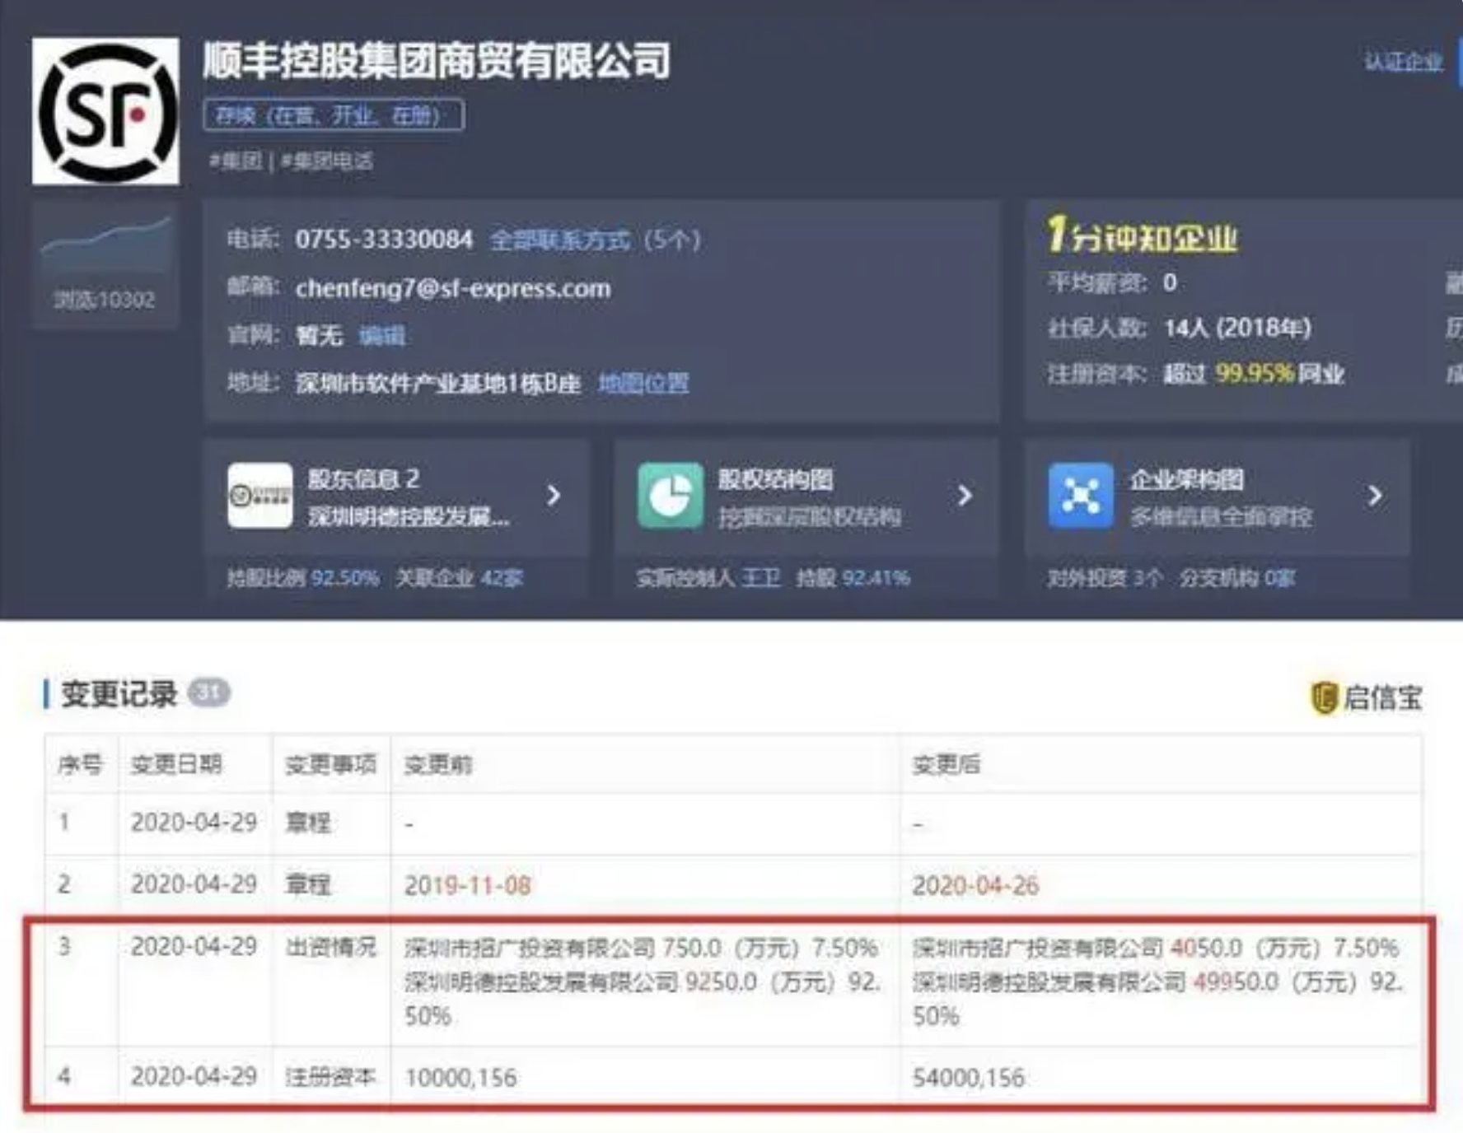Click the SF company logo
Image resolution: width=1463 pixels, height=1133 pixels.
click(x=105, y=111)
